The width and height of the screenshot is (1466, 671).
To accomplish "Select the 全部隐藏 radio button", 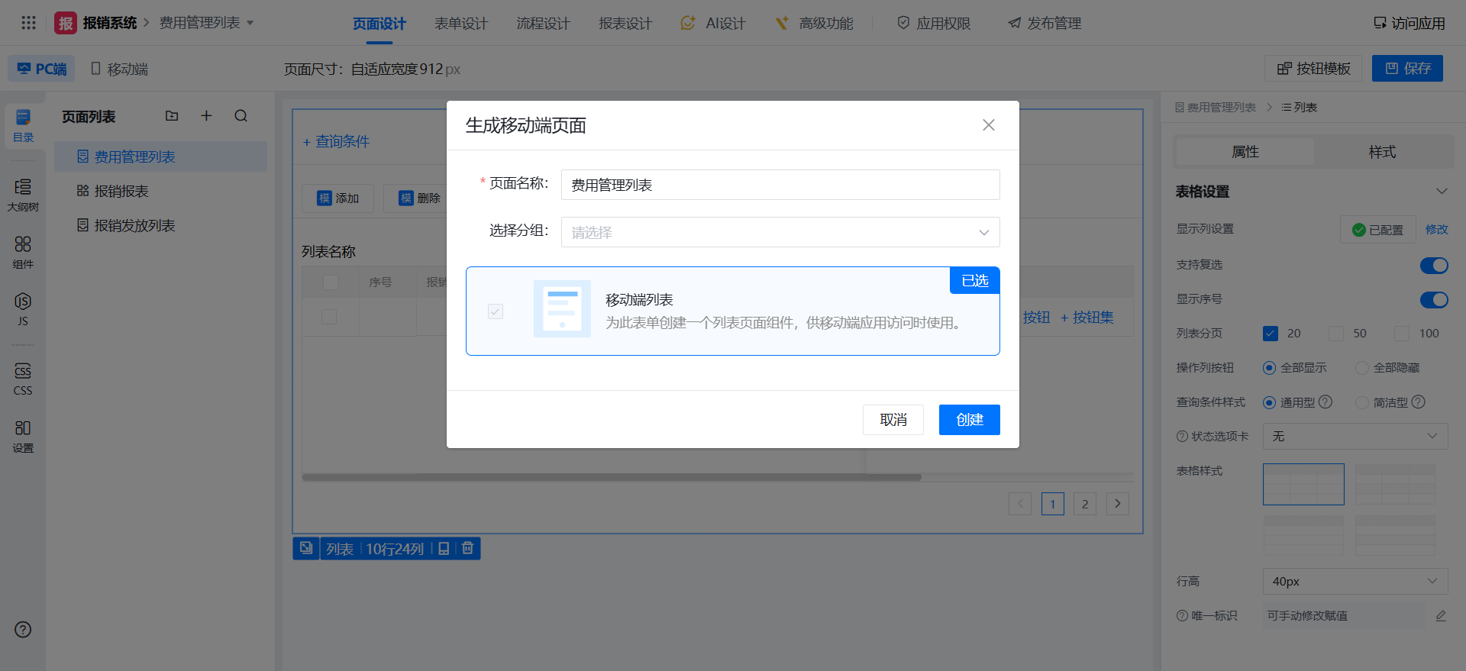I will click(x=1361, y=368).
